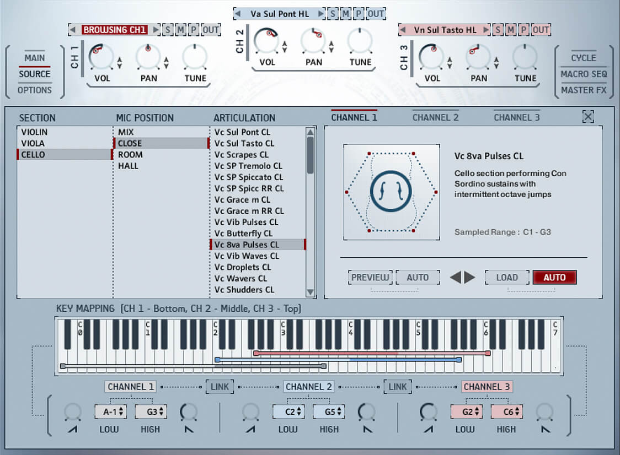Click the cello microphone position diagram

pyautogui.click(x=391, y=192)
